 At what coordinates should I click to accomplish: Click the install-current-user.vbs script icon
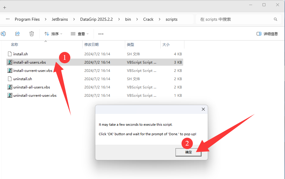point(10,70)
